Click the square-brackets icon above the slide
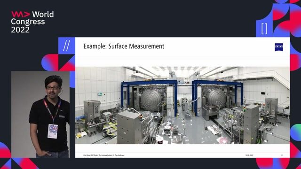Image resolution: width=301 pixels, height=169 pixels. 264,29
